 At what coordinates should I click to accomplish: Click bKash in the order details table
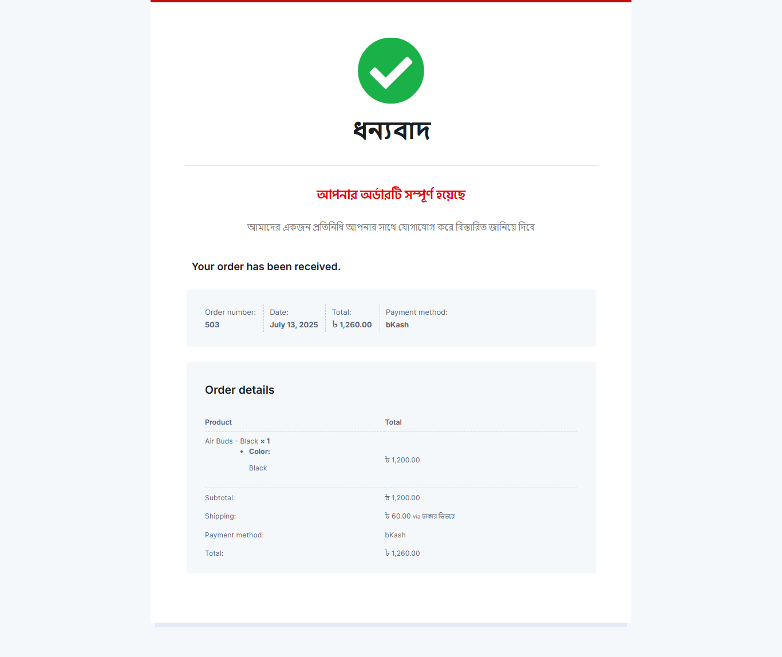click(395, 535)
